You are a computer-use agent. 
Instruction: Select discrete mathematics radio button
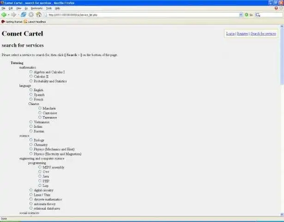pos(31,199)
